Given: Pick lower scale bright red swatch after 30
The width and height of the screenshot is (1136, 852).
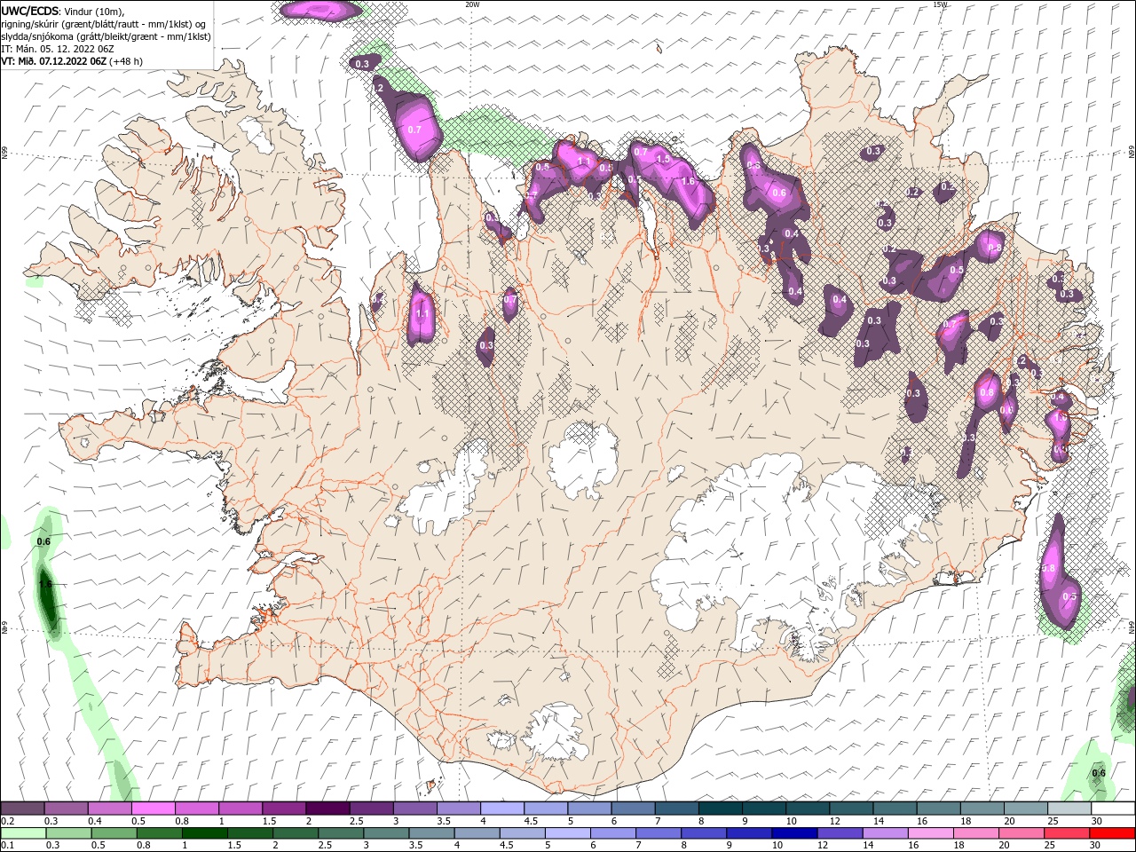Looking at the screenshot, I should pyautogui.click(x=1113, y=833).
